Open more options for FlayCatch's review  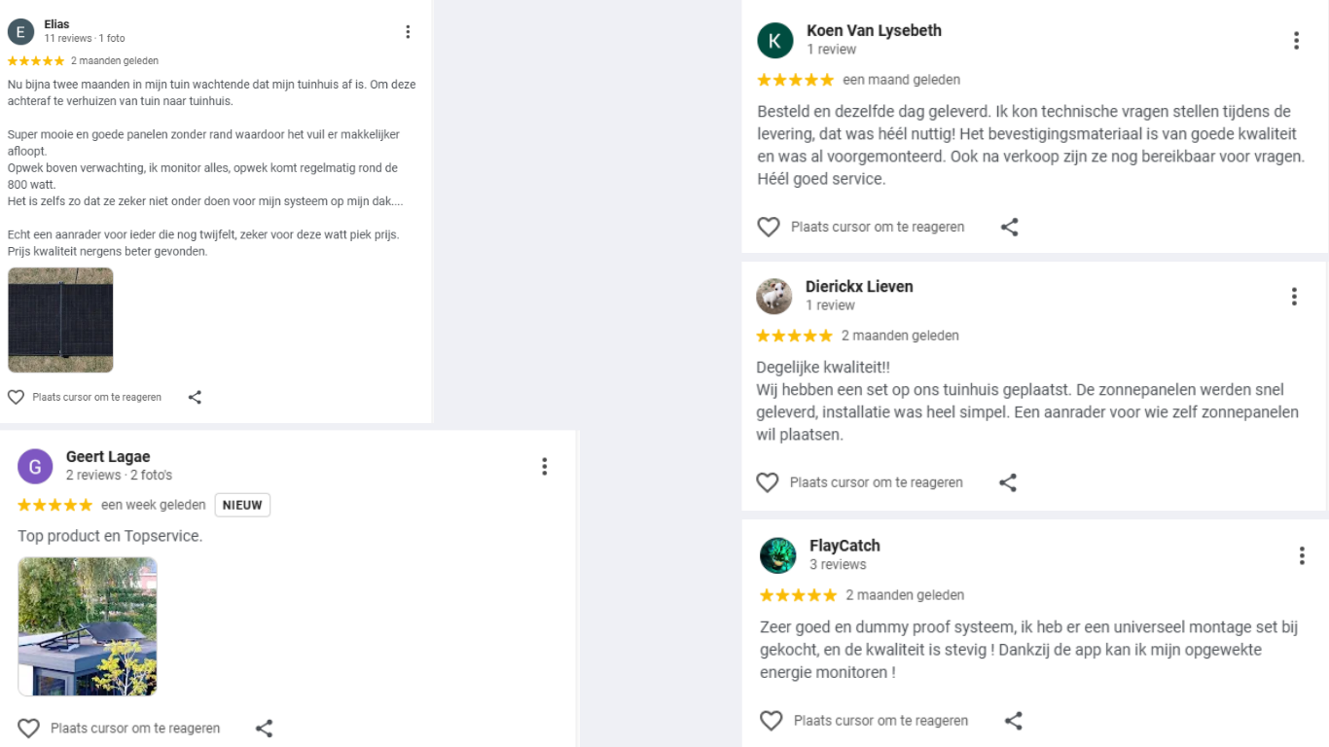click(x=1302, y=555)
